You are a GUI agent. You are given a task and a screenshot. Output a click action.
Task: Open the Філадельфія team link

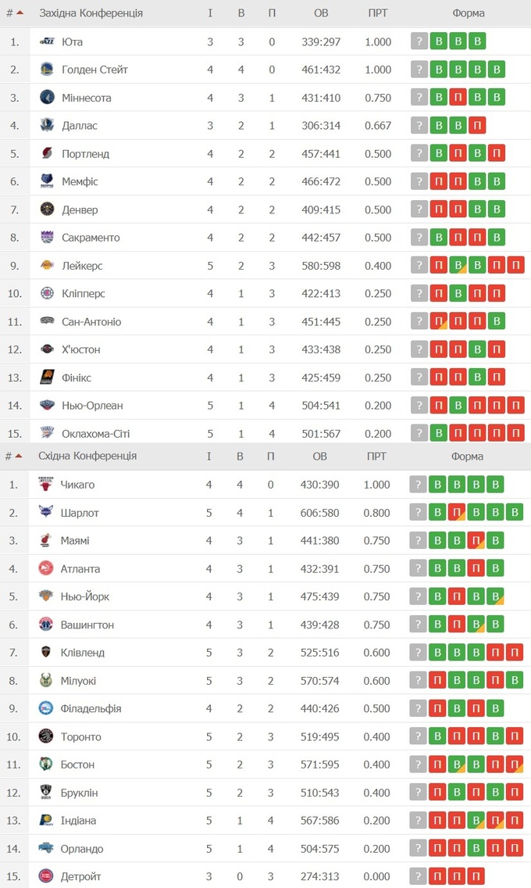[91, 709]
